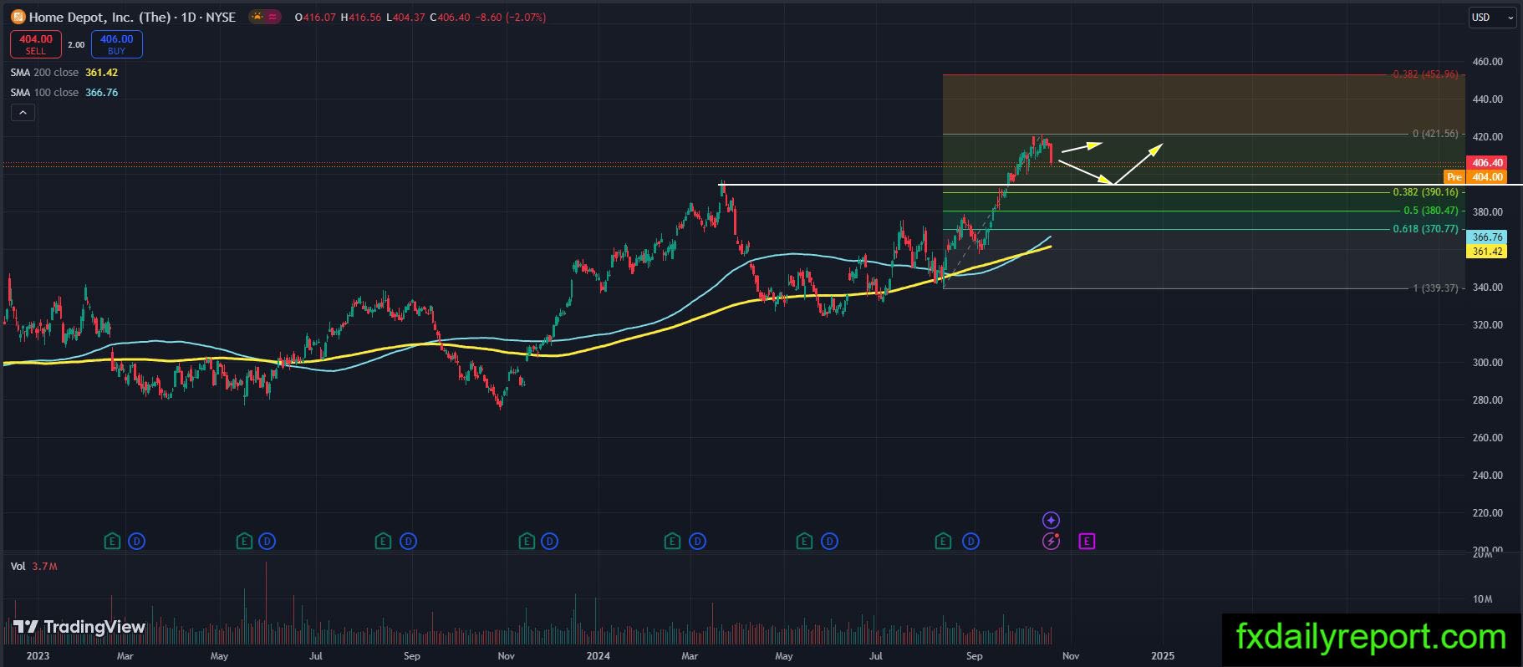The width and height of the screenshot is (1523, 667).
Task: Click the -0.382 (452.96) Fibonacci label
Action: [x=1425, y=74]
